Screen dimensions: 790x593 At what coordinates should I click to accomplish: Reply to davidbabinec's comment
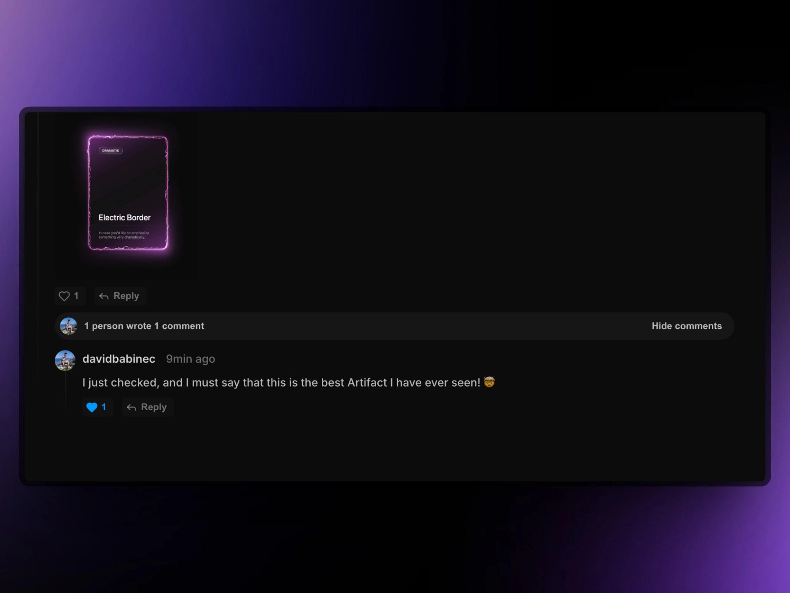click(x=148, y=407)
